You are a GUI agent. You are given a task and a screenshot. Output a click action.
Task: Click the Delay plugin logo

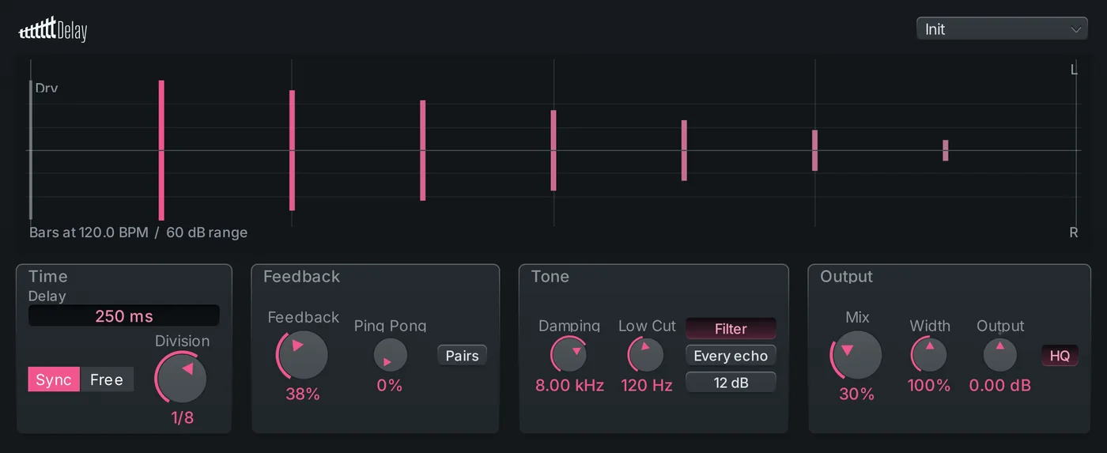pos(53,30)
